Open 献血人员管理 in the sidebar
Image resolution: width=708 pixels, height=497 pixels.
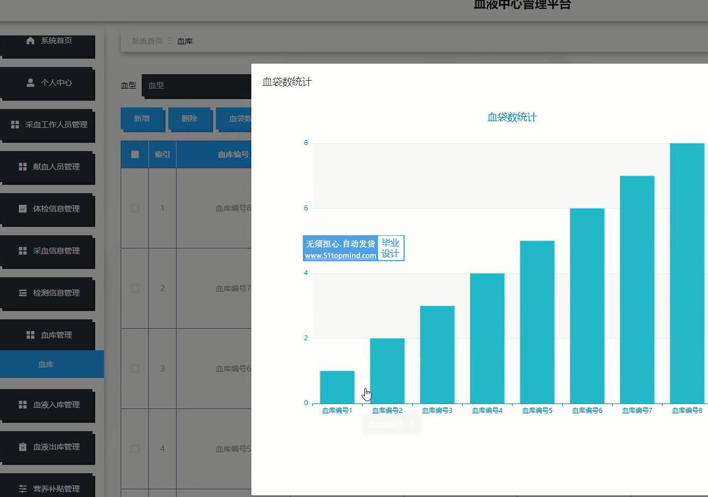coord(48,167)
